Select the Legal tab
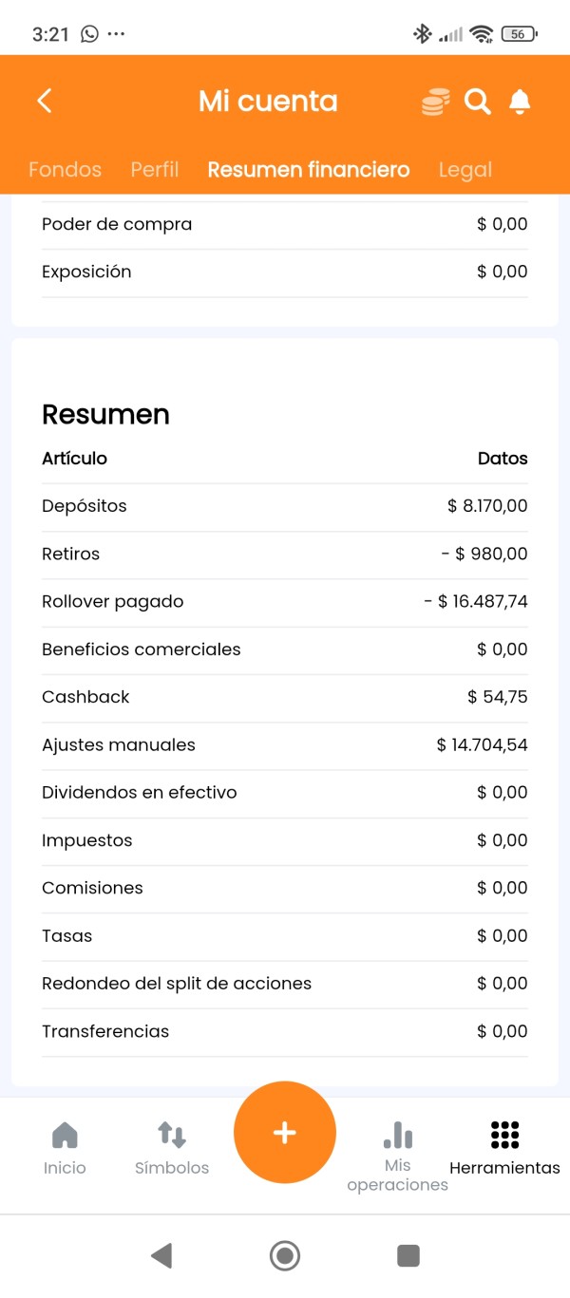The width and height of the screenshot is (570, 1298). tap(465, 170)
